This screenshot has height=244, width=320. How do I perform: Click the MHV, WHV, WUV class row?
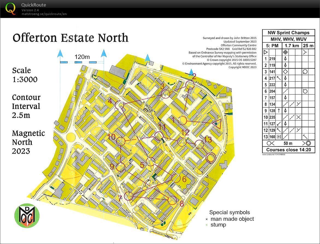pos(289,39)
